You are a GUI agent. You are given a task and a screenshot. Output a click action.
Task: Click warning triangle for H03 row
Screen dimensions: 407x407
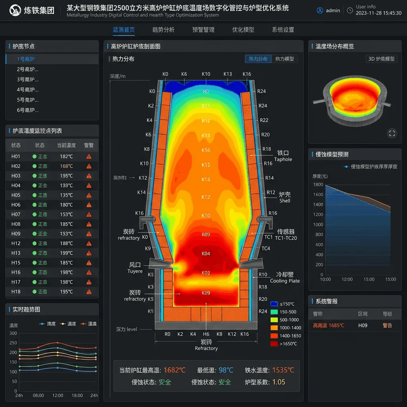[x=89, y=176]
